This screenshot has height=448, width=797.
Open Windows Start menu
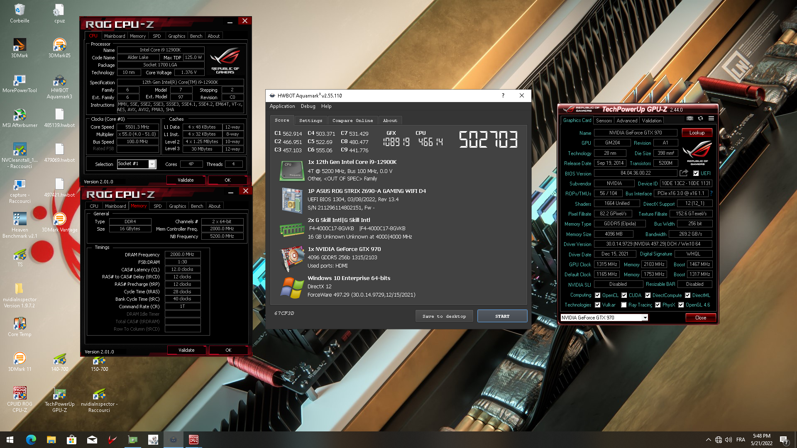coord(10,440)
